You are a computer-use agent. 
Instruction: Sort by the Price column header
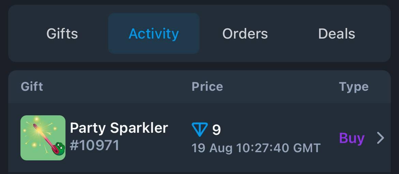207,87
